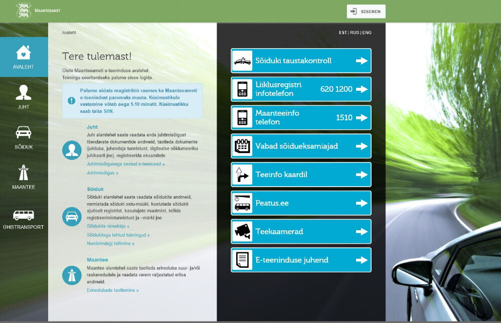Switch language to EST

(x=343, y=33)
